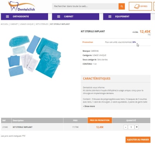Screen dimensions: 155x148
Task: Increase quantity with the plus button
Action: point(136,127)
